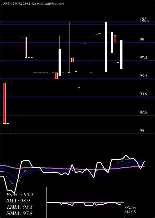Click the 91.8 price axis label
This screenshot has width=155, height=218.
[143, 112]
